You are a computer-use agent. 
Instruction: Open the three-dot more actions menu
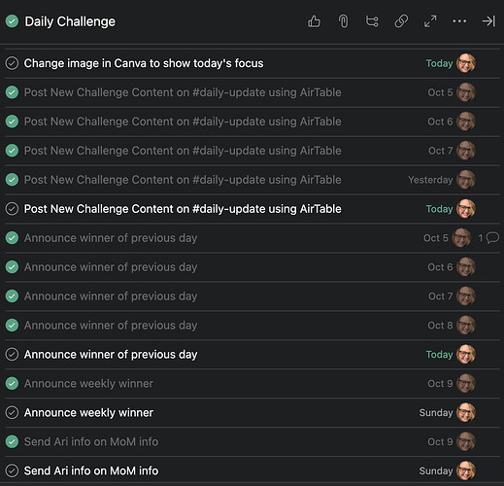coord(459,21)
